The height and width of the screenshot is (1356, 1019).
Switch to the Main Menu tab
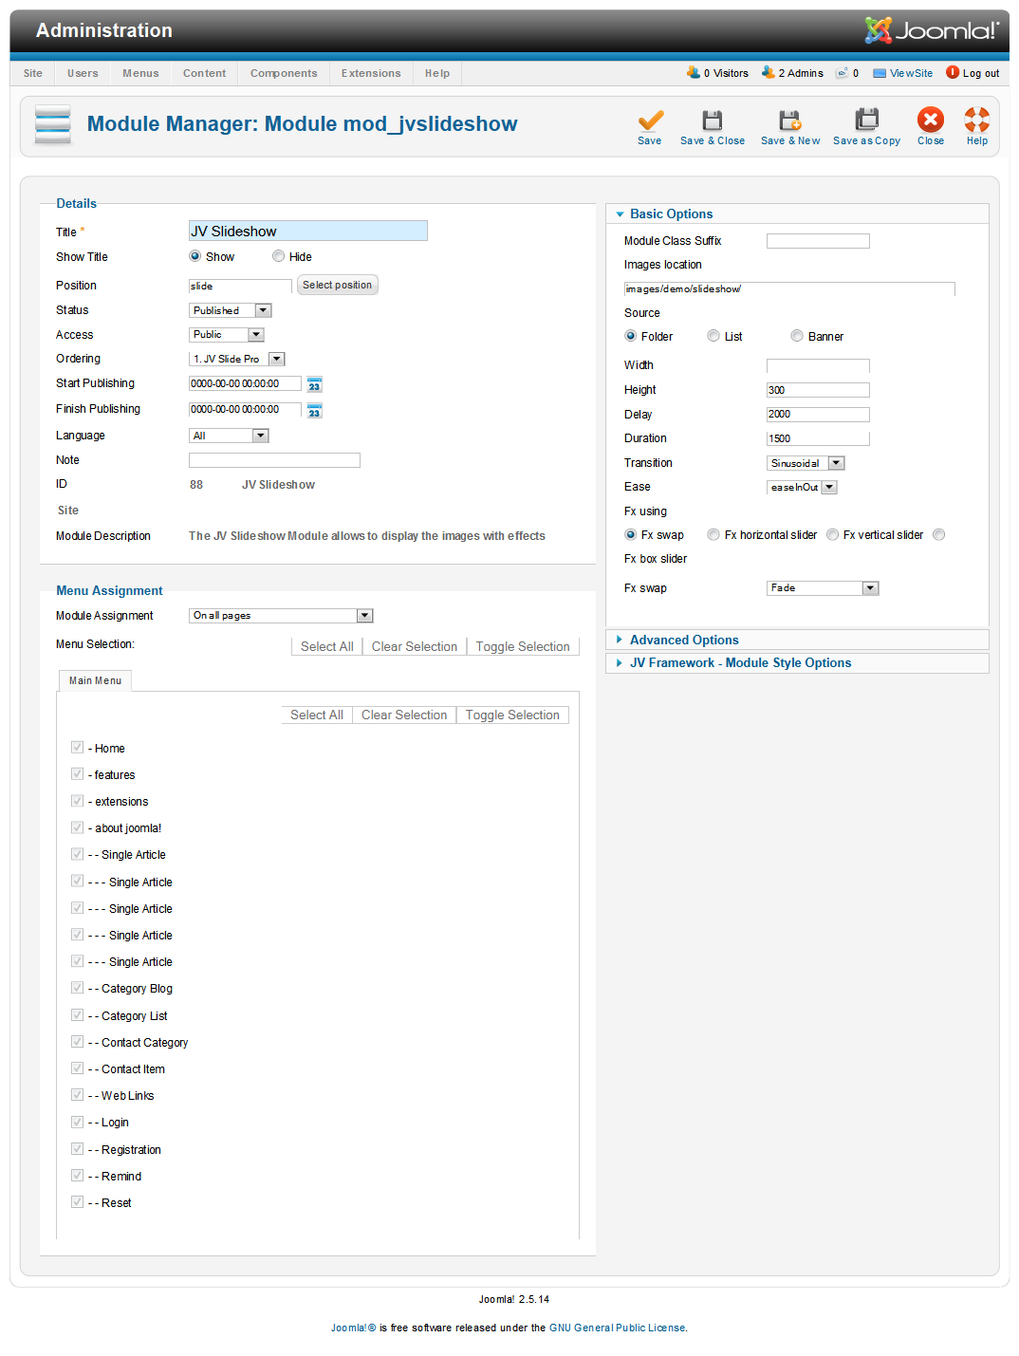click(95, 680)
